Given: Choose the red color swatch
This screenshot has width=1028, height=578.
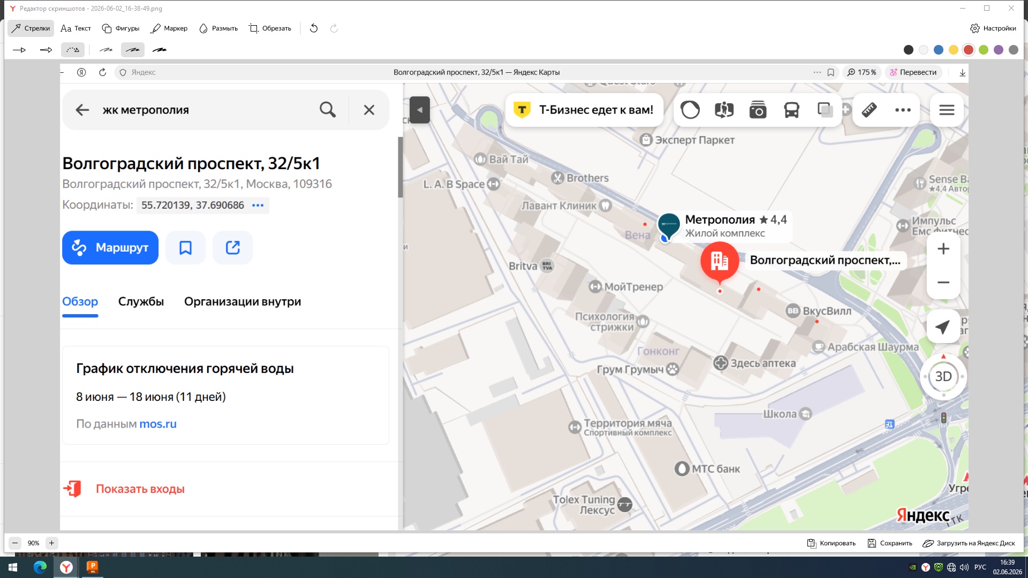Looking at the screenshot, I should pyautogui.click(x=969, y=50).
